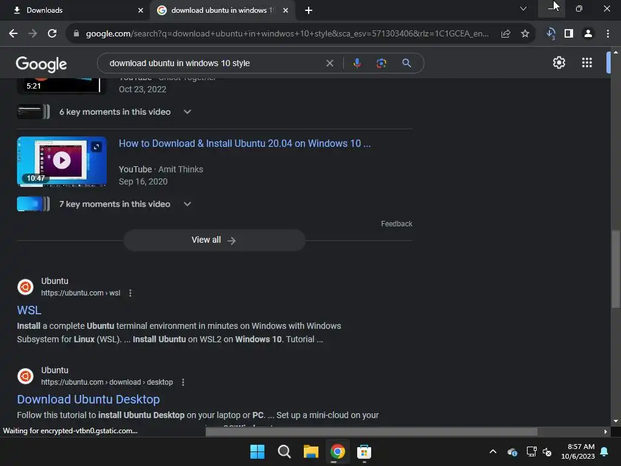The height and width of the screenshot is (466, 621).
Task: Select the download ubuntu in windows tab
Action: pos(222,10)
